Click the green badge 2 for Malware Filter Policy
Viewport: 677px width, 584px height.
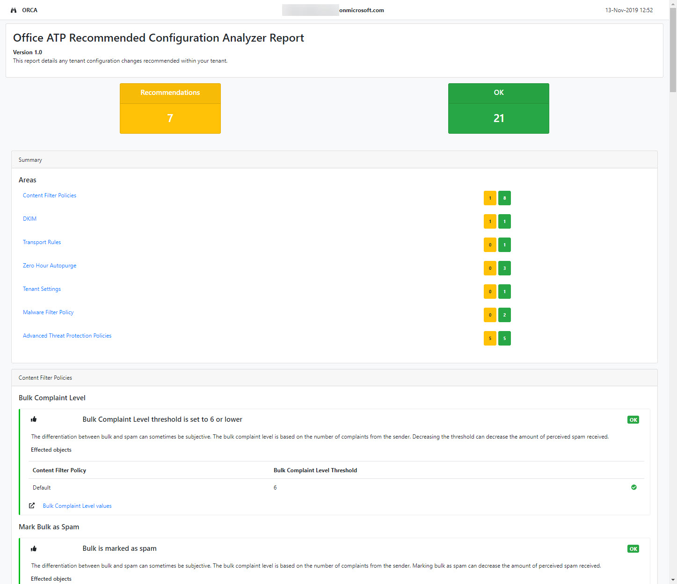(504, 315)
